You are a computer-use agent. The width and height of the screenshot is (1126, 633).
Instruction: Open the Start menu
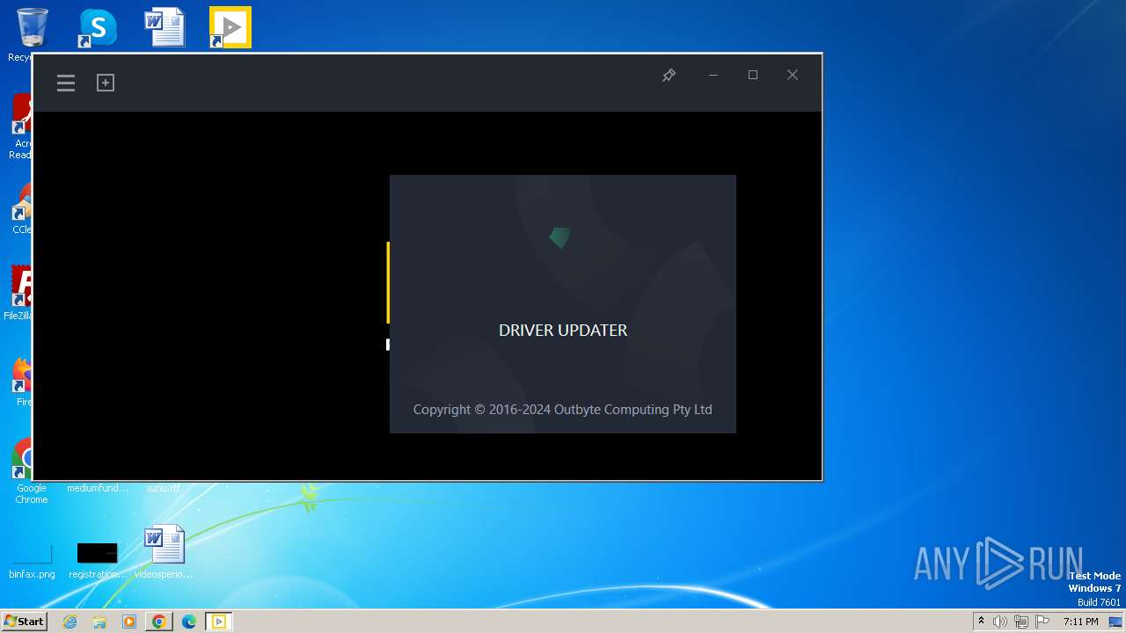pos(25,622)
